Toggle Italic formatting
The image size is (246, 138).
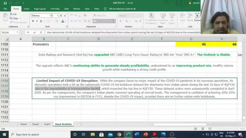pyautogui.click(x=37, y=21)
